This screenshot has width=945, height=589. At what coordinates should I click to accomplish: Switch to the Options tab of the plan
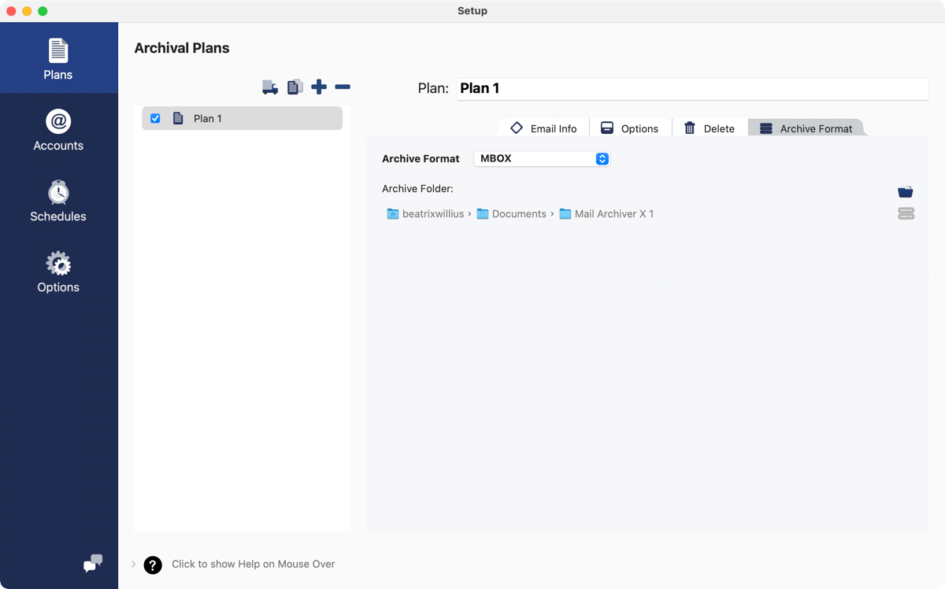[631, 128]
